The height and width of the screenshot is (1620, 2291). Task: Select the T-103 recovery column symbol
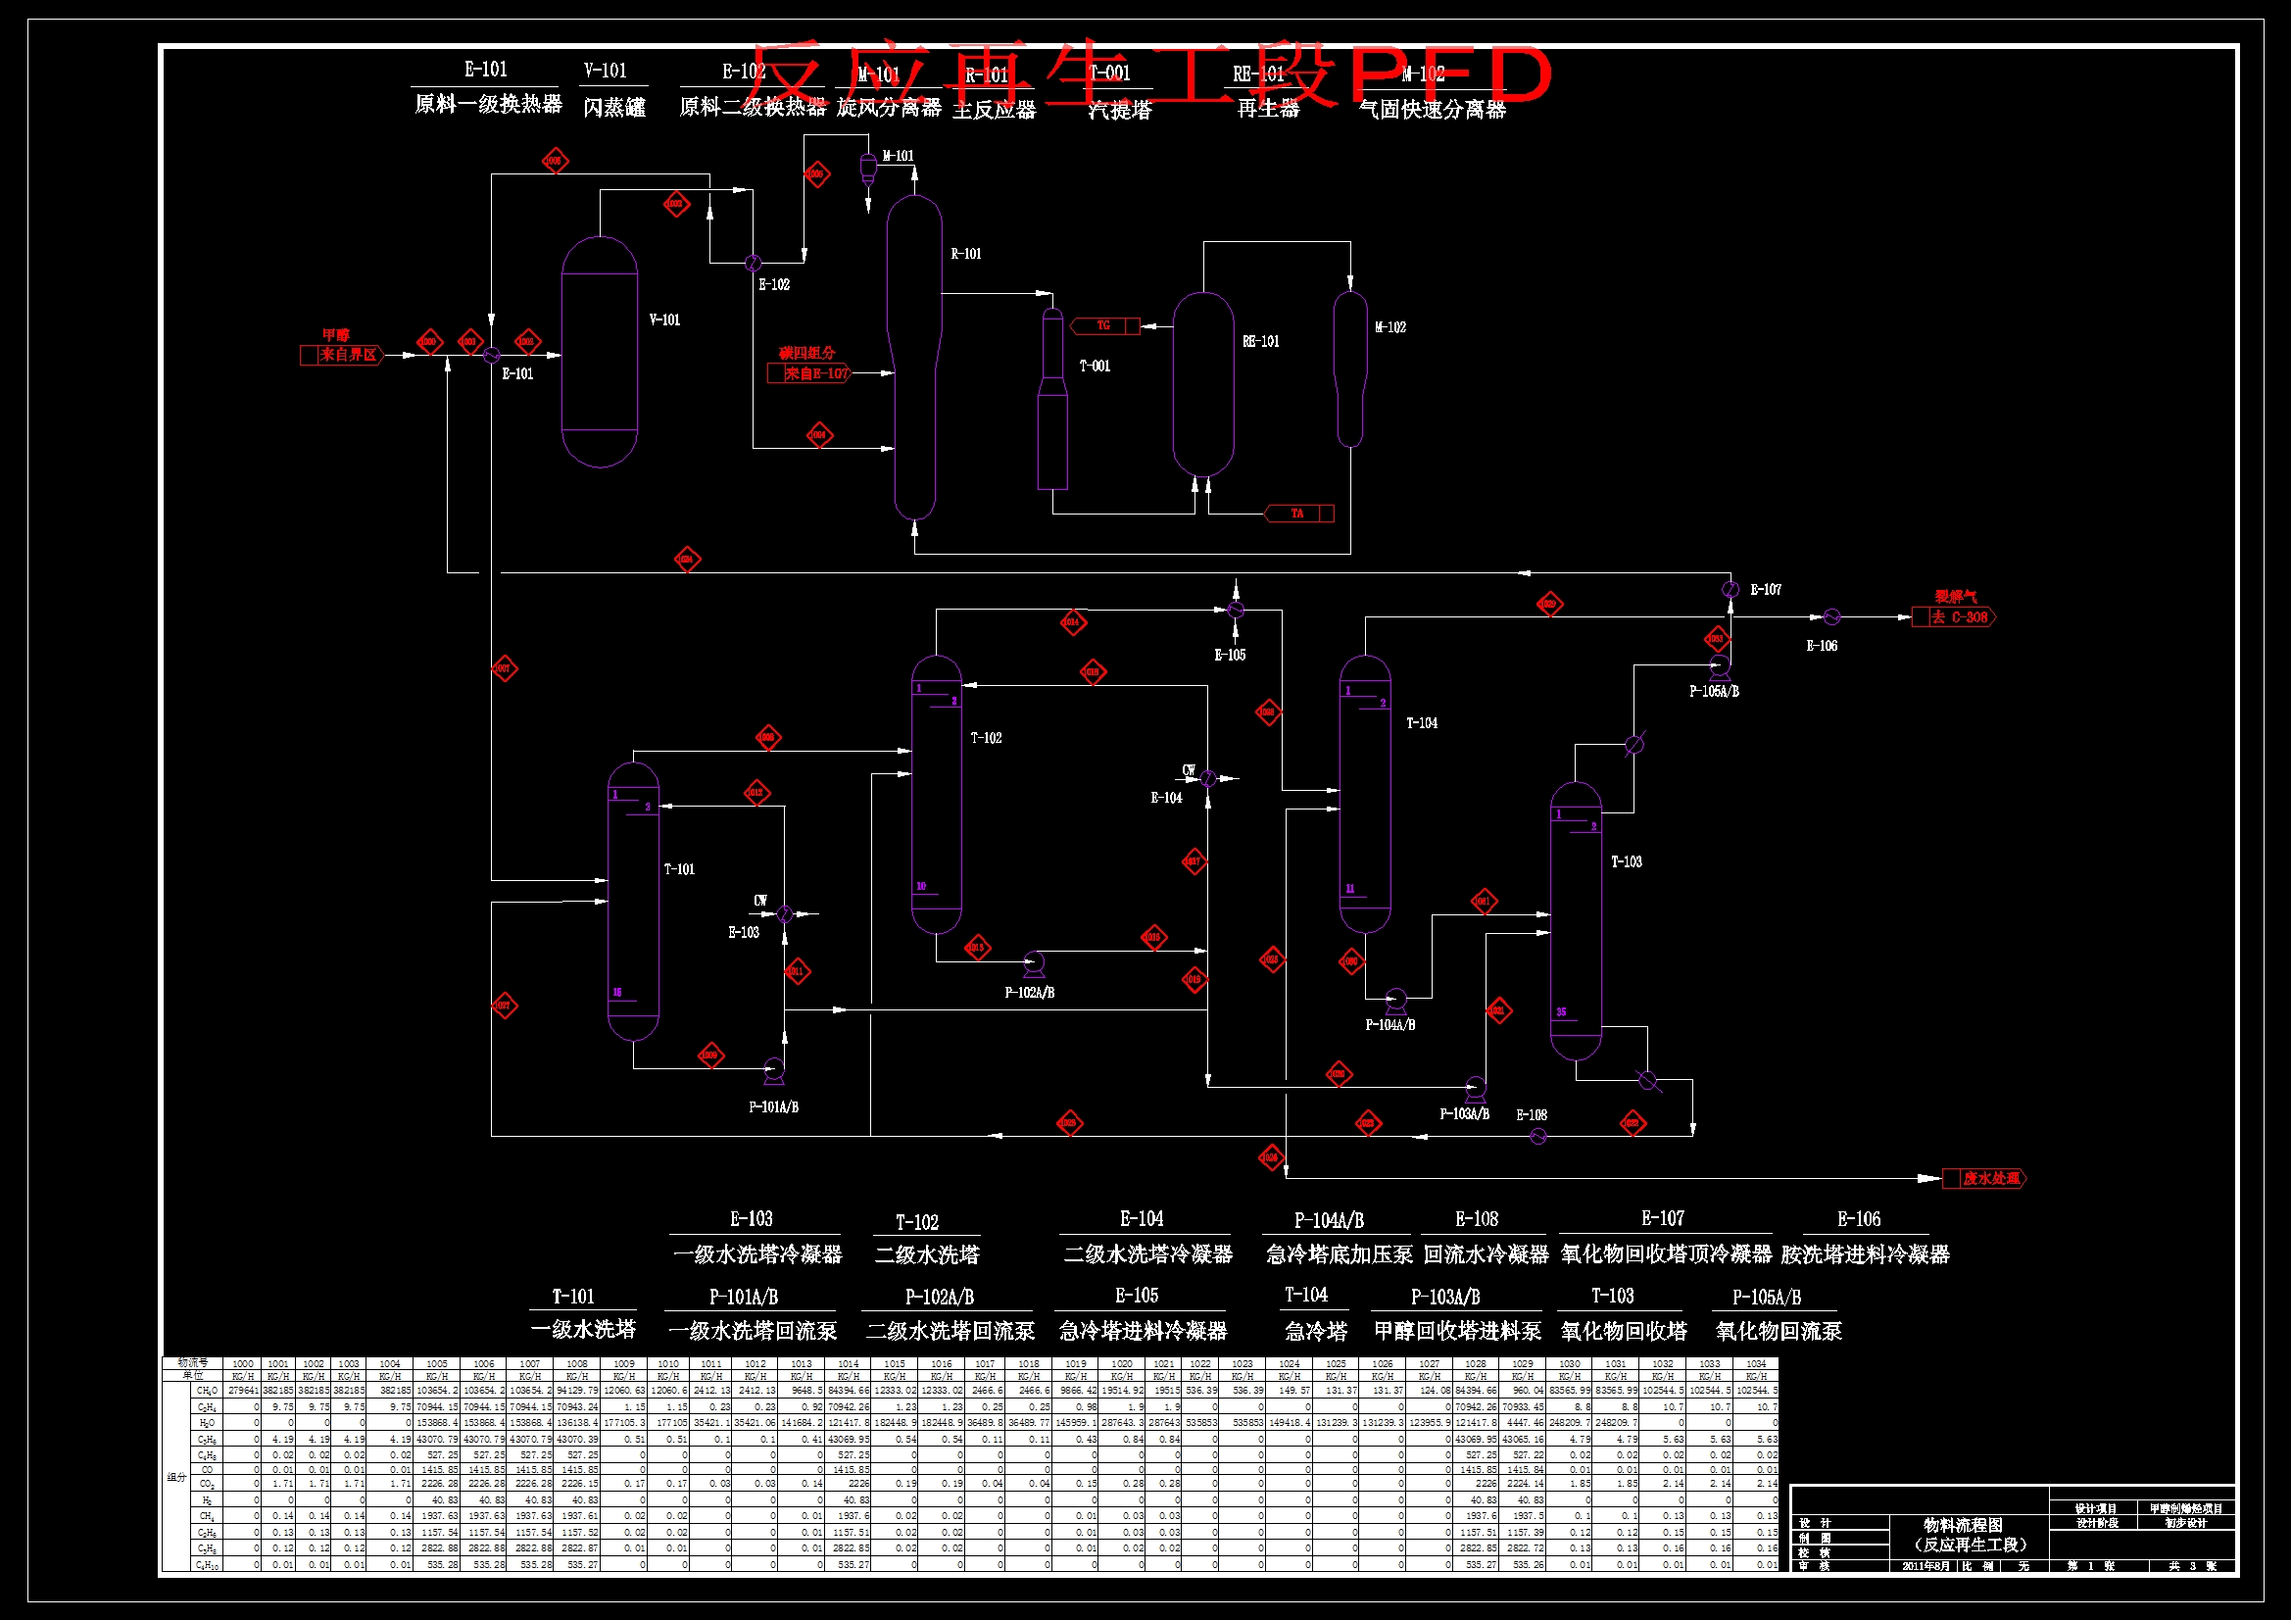(x=1576, y=920)
